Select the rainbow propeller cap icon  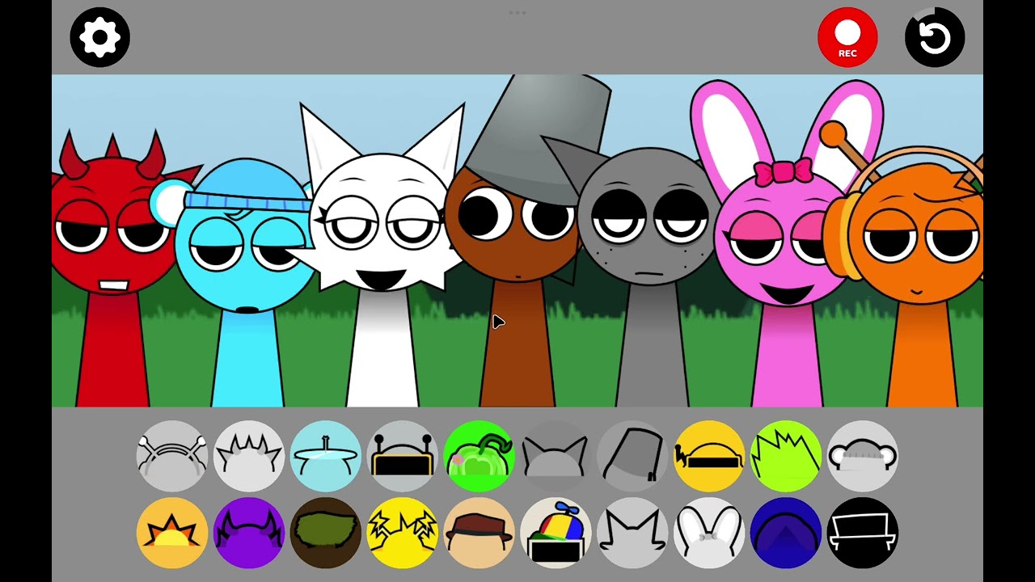[x=556, y=533]
